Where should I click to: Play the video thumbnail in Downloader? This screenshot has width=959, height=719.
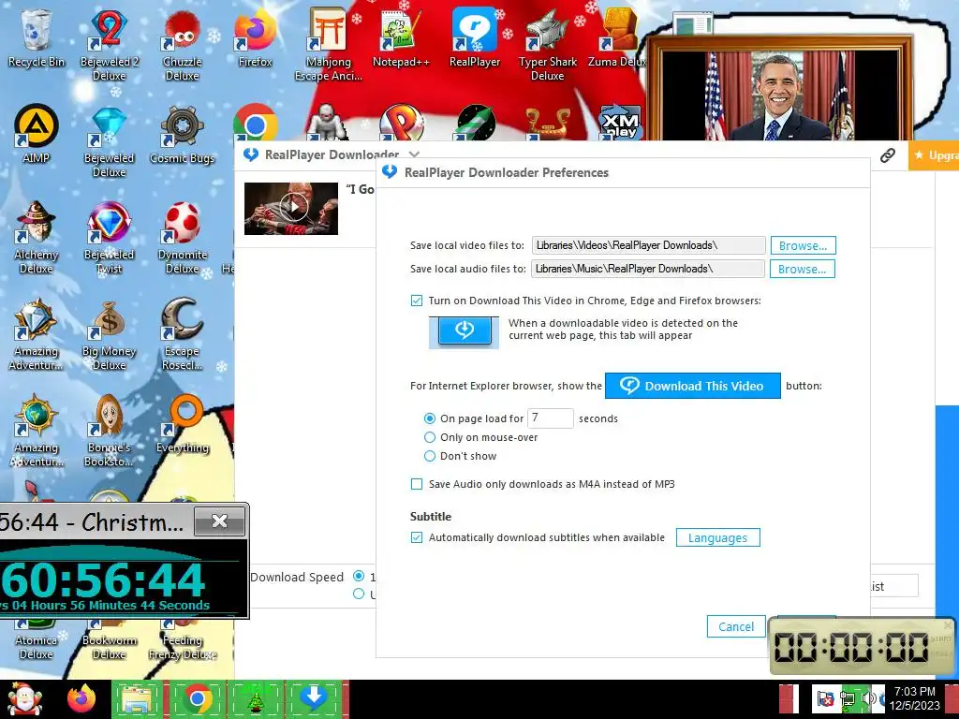pyautogui.click(x=291, y=209)
